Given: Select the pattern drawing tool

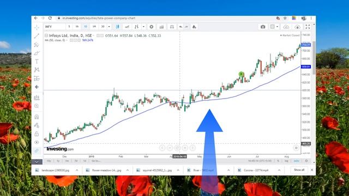Looking at the screenshot, I should click(x=37, y=70).
